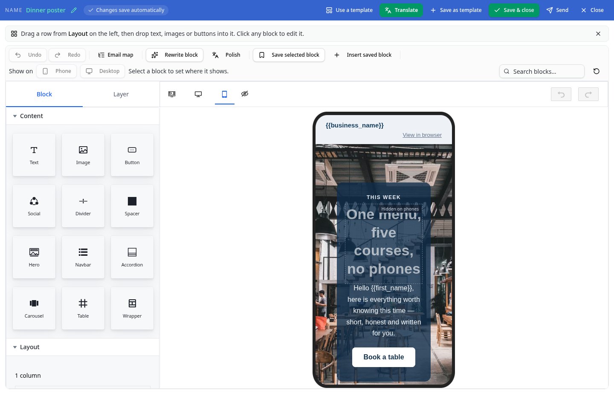
Task: Switch to the Block tab
Action: click(44, 94)
